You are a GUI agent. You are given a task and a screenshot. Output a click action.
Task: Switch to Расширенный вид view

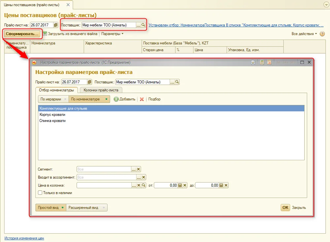pos(87,208)
